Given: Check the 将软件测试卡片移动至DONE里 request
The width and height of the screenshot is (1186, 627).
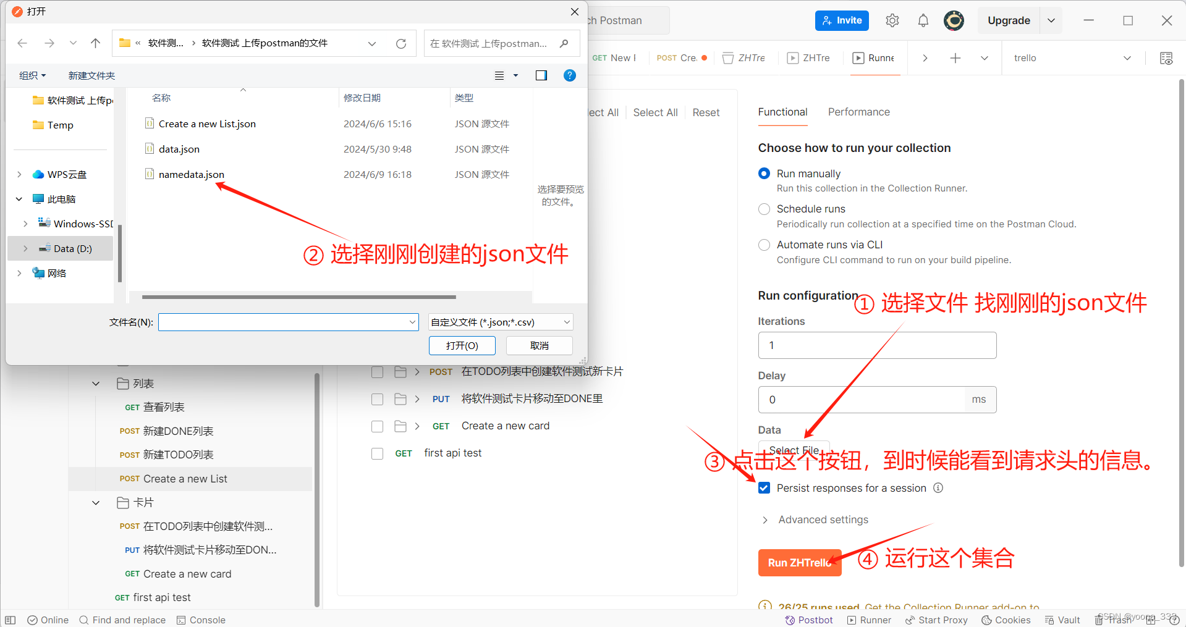Looking at the screenshot, I should pos(377,399).
